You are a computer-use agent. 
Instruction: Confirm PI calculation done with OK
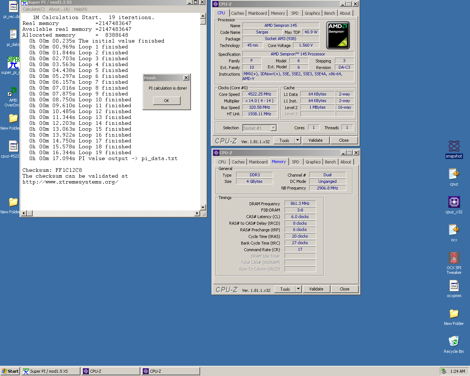[x=167, y=101]
